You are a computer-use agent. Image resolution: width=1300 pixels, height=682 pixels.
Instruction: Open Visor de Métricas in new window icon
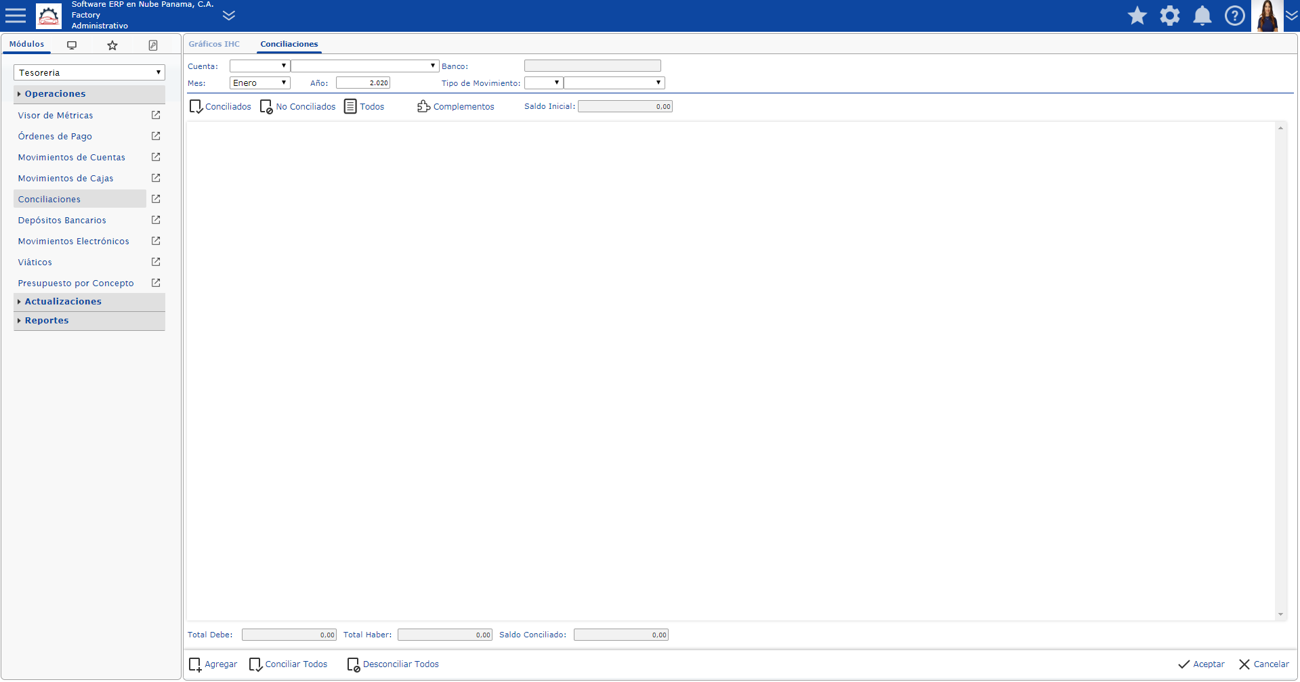[156, 115]
